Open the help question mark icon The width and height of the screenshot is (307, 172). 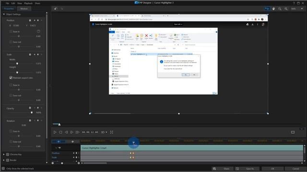pos(294,3)
